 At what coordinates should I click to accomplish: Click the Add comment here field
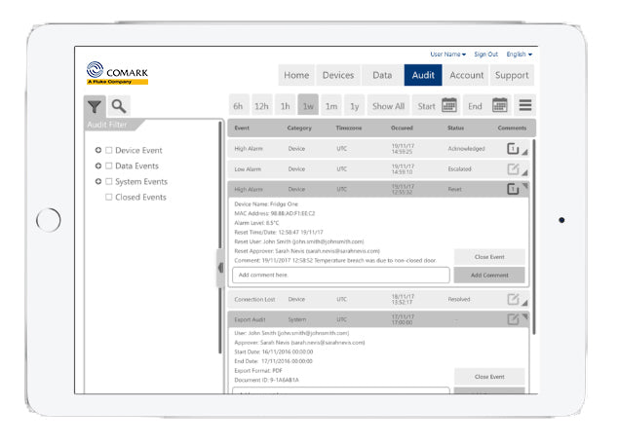(x=340, y=276)
